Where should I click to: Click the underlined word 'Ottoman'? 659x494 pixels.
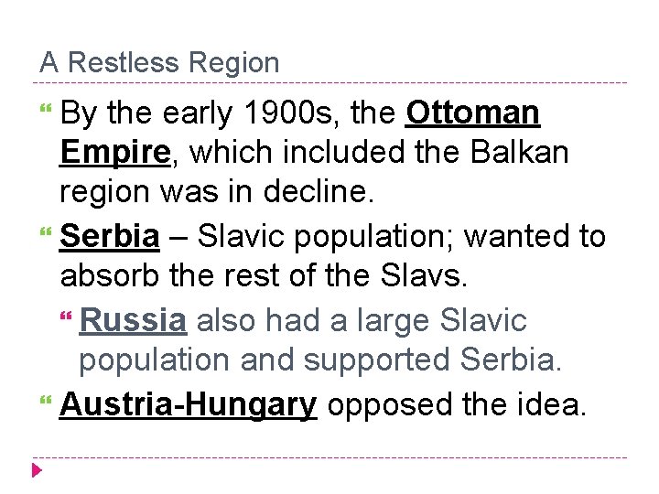(473, 113)
